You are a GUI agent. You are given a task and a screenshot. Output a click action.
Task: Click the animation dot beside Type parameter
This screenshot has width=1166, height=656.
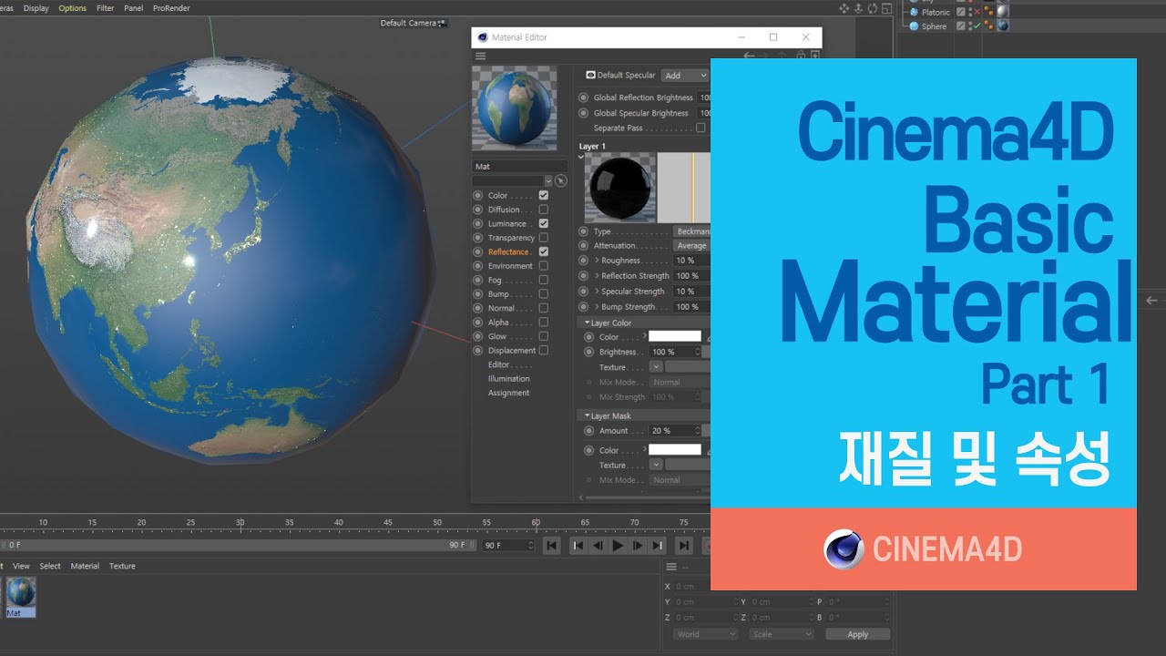(584, 231)
